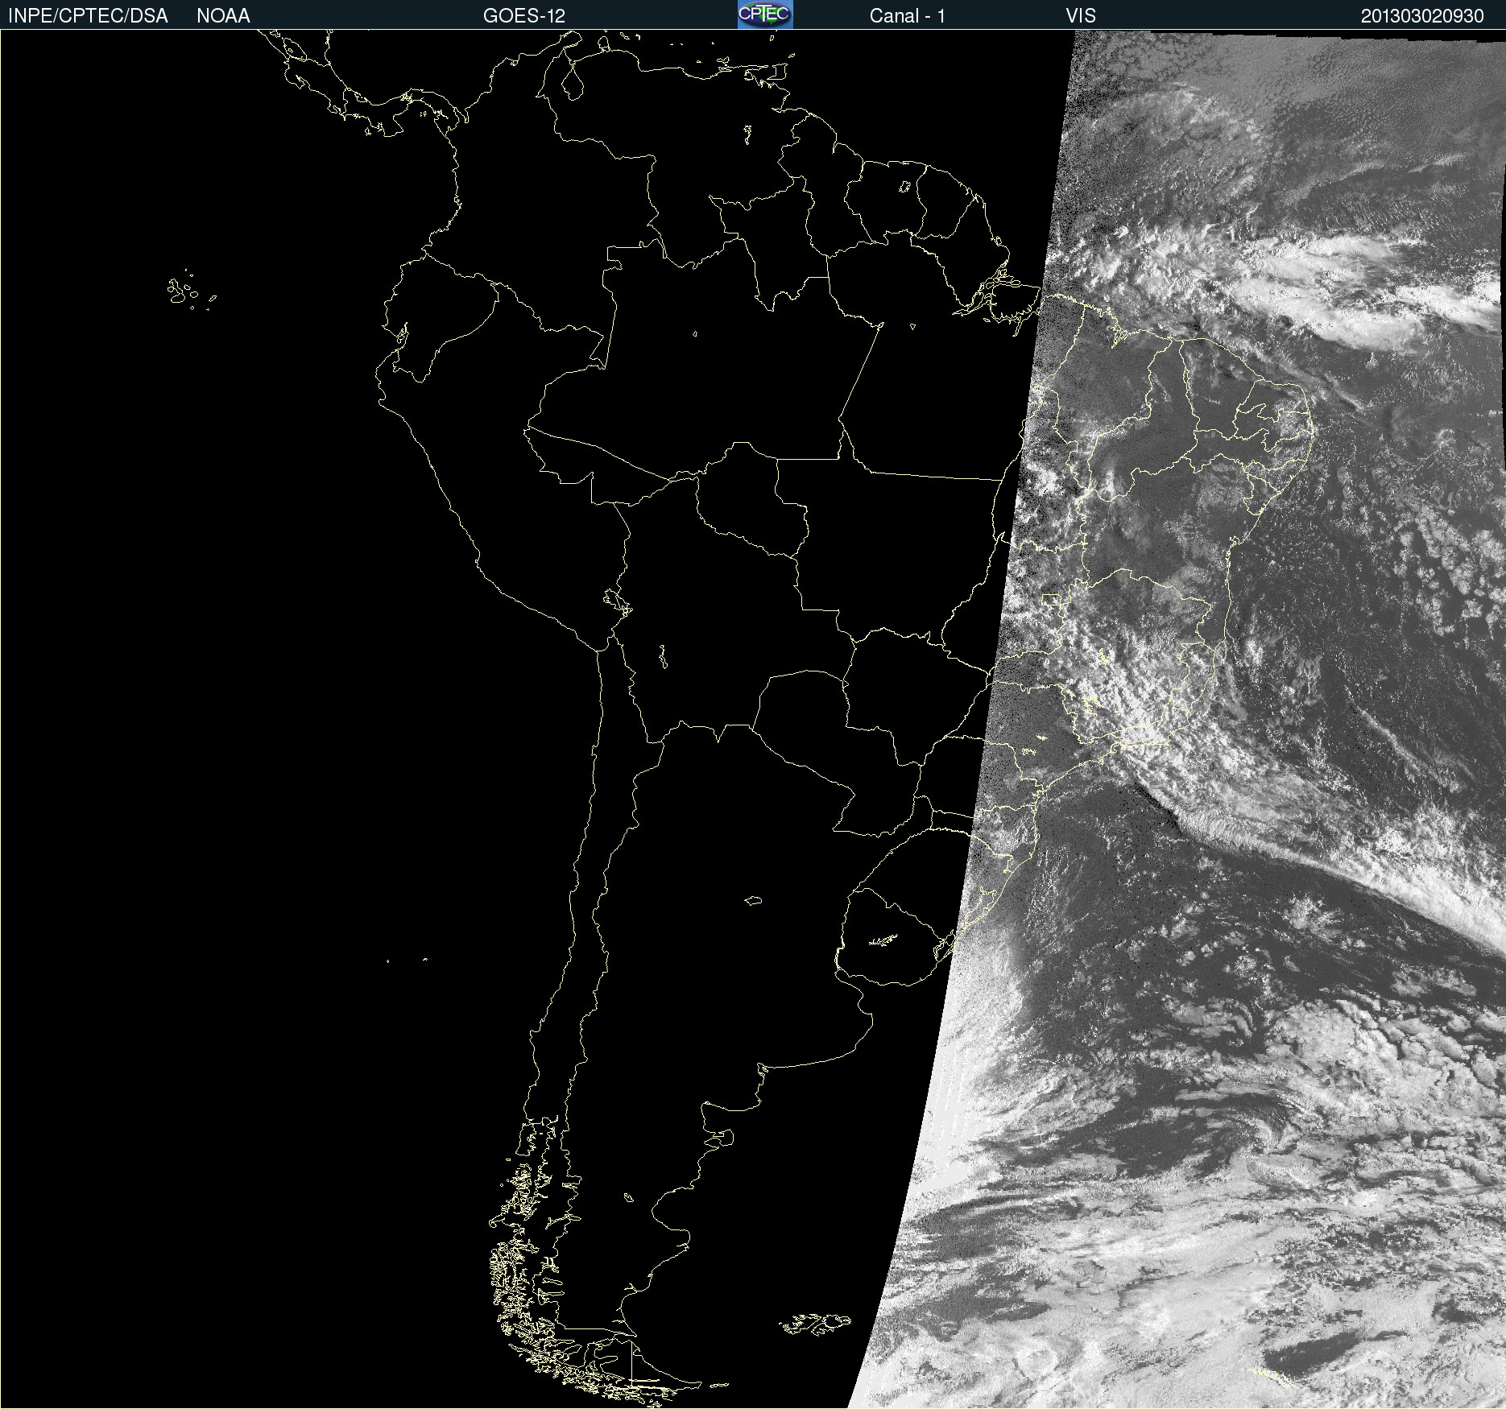
Task: Click the Canal - 1 label
Action: coord(907,16)
